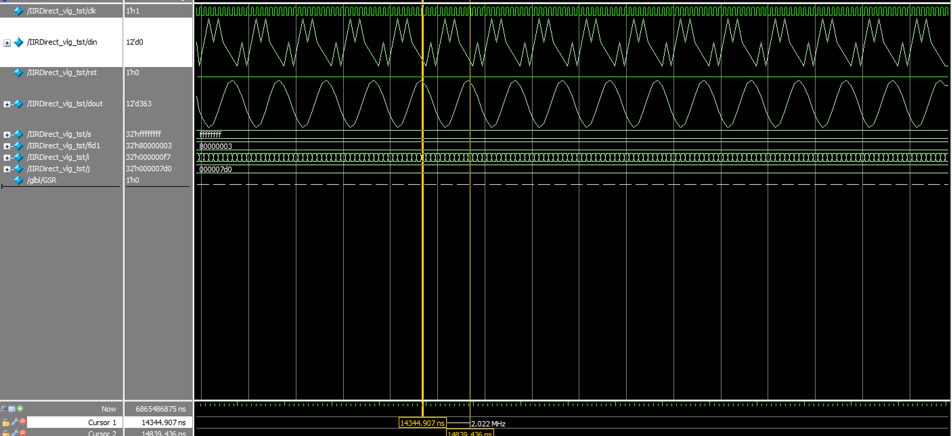Open Cursor 2 properties with the wrench icon
This screenshot has height=436, width=952.
[15, 433]
